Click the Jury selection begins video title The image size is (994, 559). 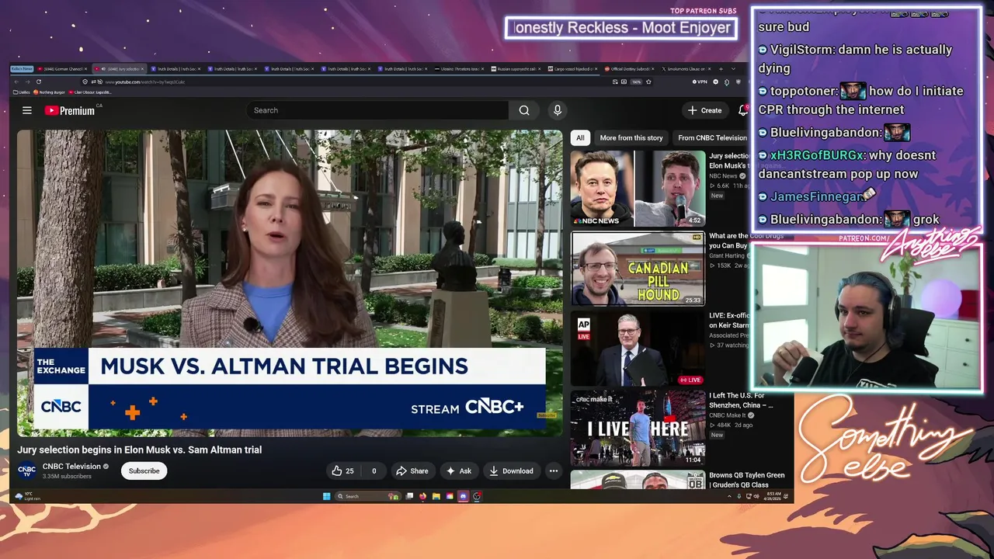(140, 450)
